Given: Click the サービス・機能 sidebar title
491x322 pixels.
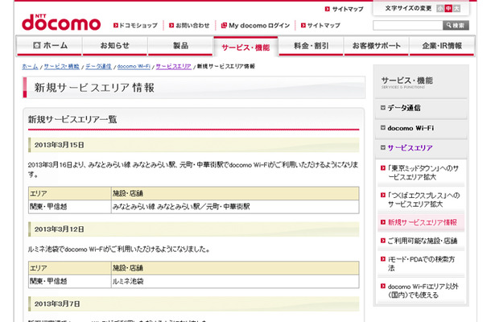Looking at the screenshot, I should (x=407, y=80).
